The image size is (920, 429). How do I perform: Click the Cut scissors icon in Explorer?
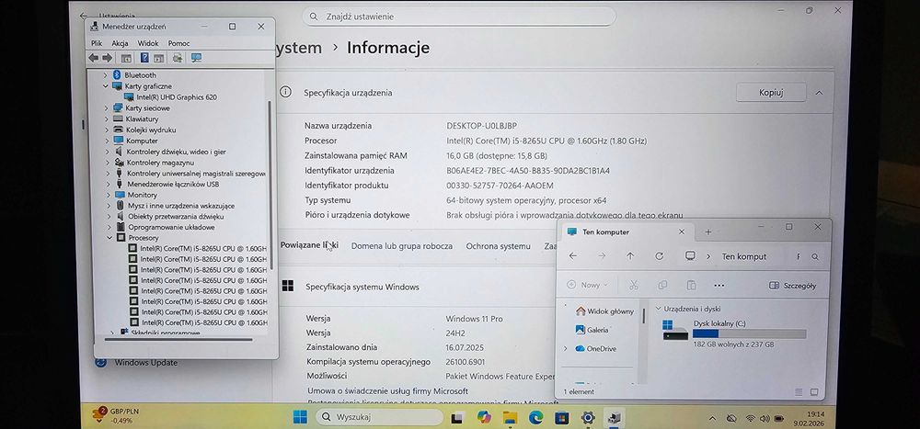click(633, 285)
